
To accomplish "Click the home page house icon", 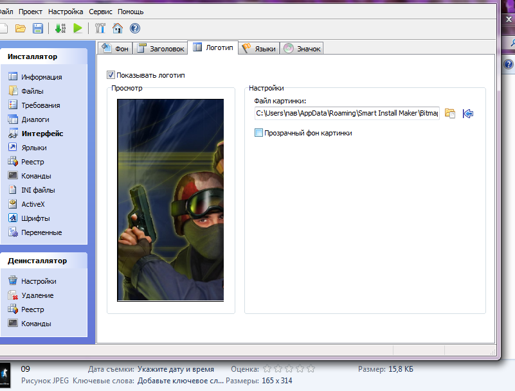I will click(x=118, y=28).
